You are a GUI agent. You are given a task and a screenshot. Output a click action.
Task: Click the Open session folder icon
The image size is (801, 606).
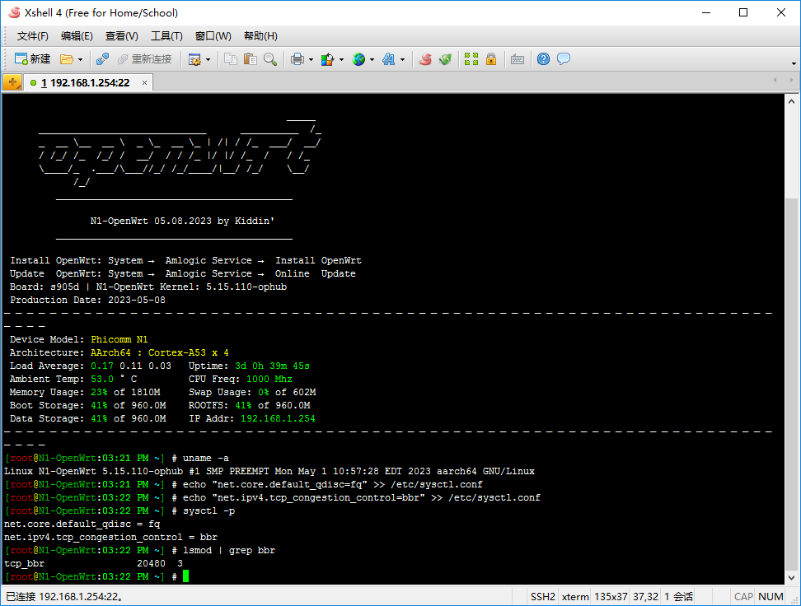67,59
